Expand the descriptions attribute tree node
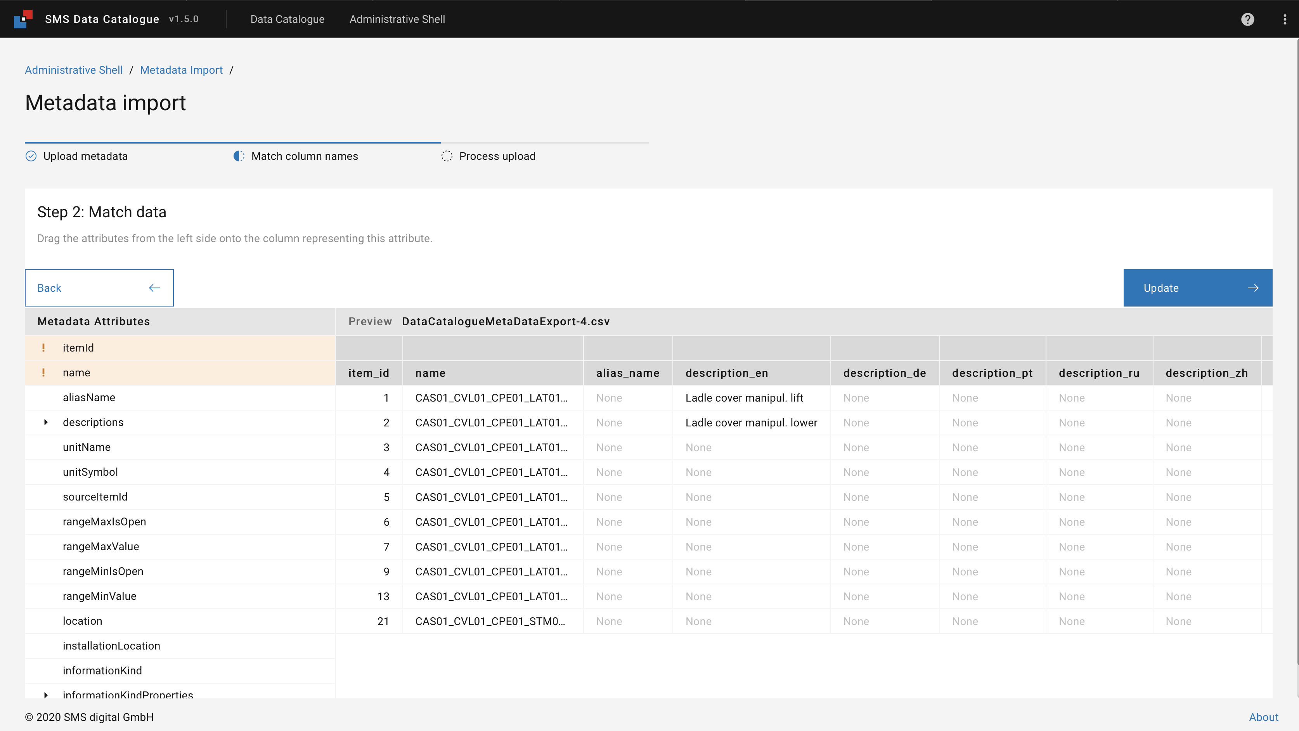This screenshot has width=1299, height=731. pyautogui.click(x=46, y=423)
